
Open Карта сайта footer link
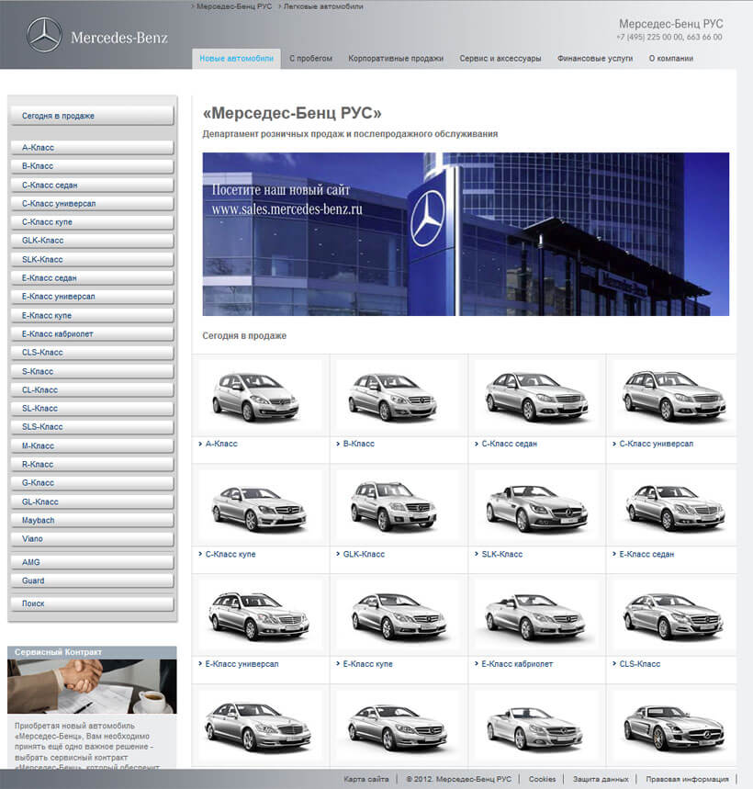point(366,779)
